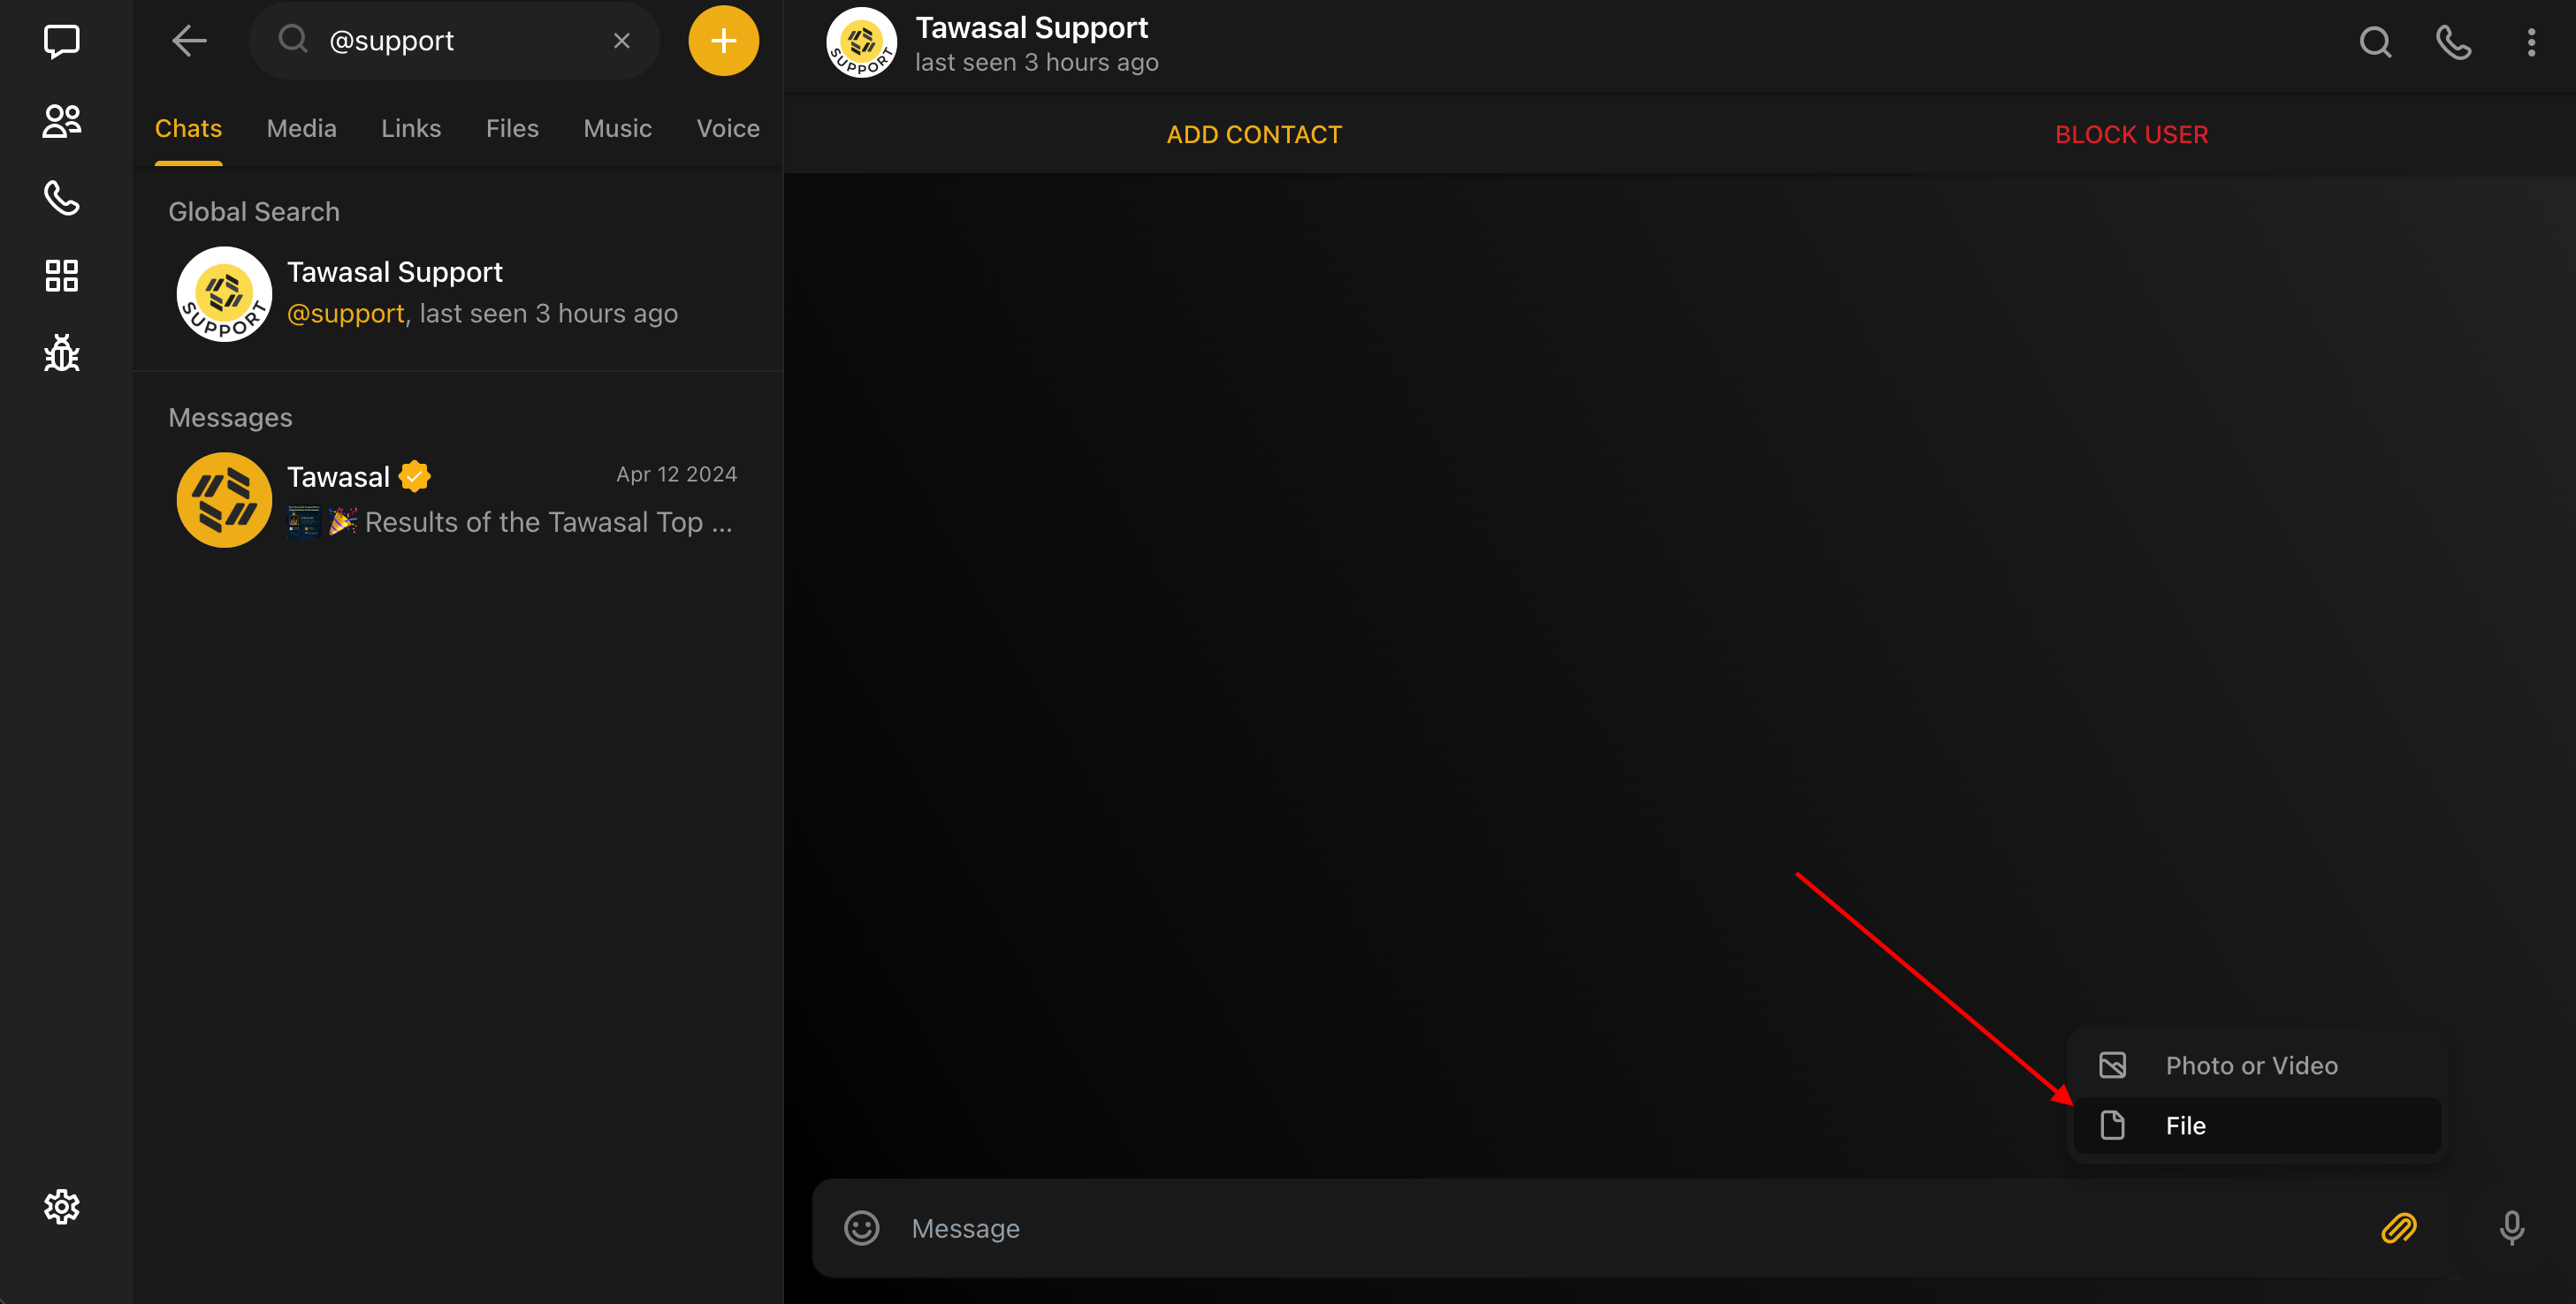Screen dimensions: 2576x1304
Task: Open the emoji picker
Action: [861, 1228]
